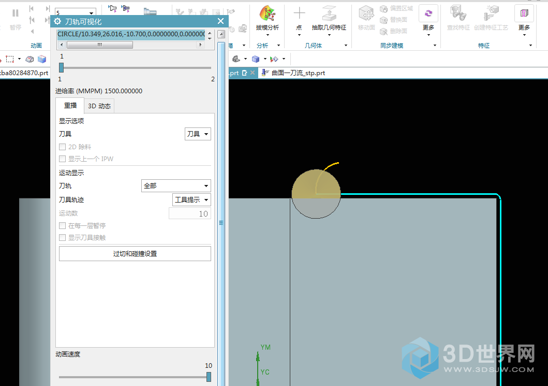Toggle the 显示刀具接触 checkbox
Screen dimensions: 548x386
pos(63,238)
